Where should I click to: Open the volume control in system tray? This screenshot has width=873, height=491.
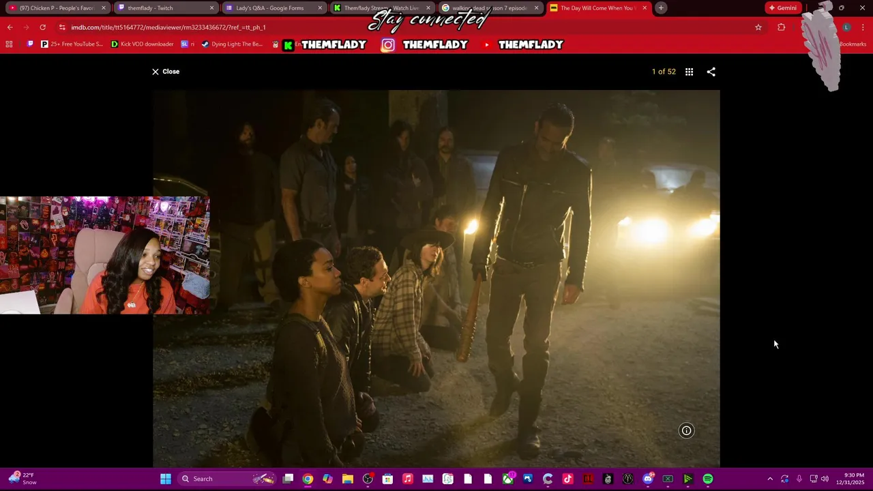coord(825,479)
